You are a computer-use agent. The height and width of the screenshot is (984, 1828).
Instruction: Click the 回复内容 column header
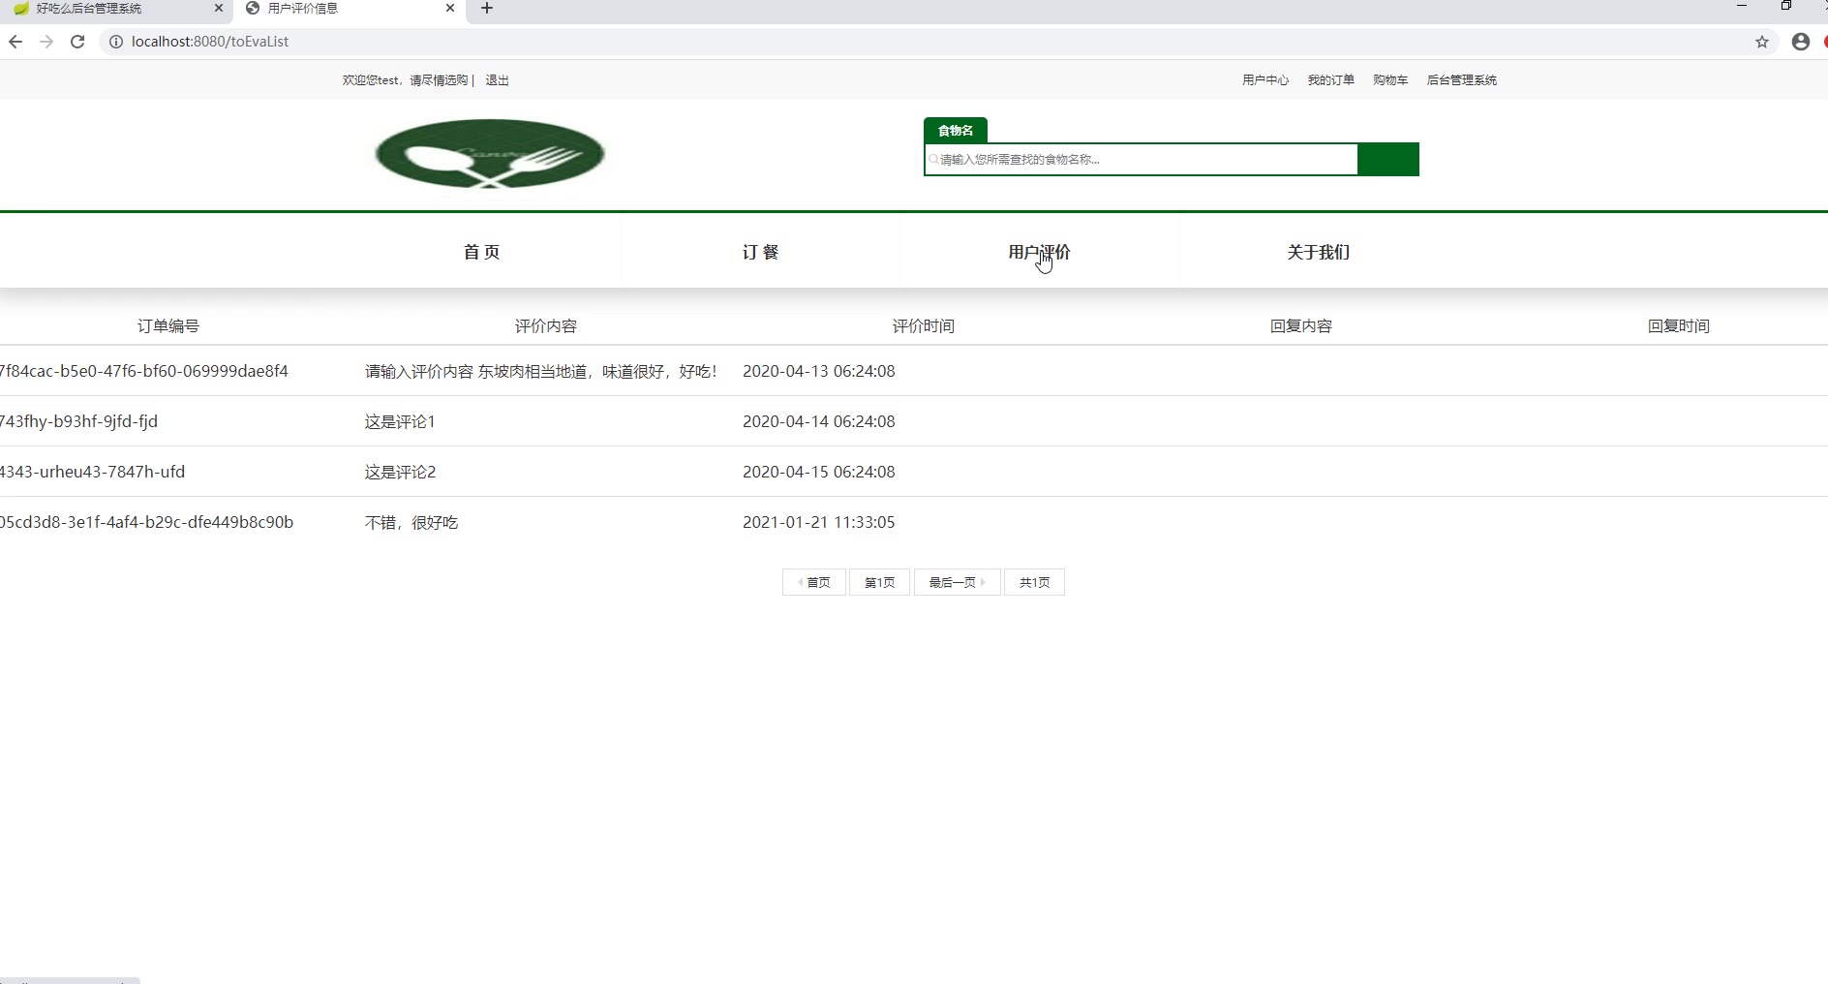(1301, 326)
